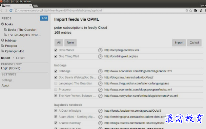Image resolution: width=206 pixels, height=129 pixels.
Task: Click the page icon in the address bar
Action: click(16, 10)
